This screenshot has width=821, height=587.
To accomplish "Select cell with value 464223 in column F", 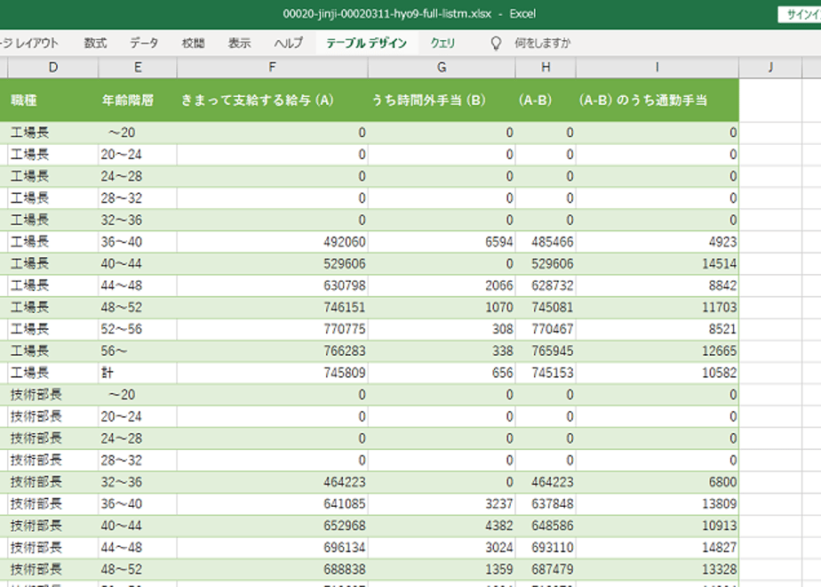I will pyautogui.click(x=272, y=482).
